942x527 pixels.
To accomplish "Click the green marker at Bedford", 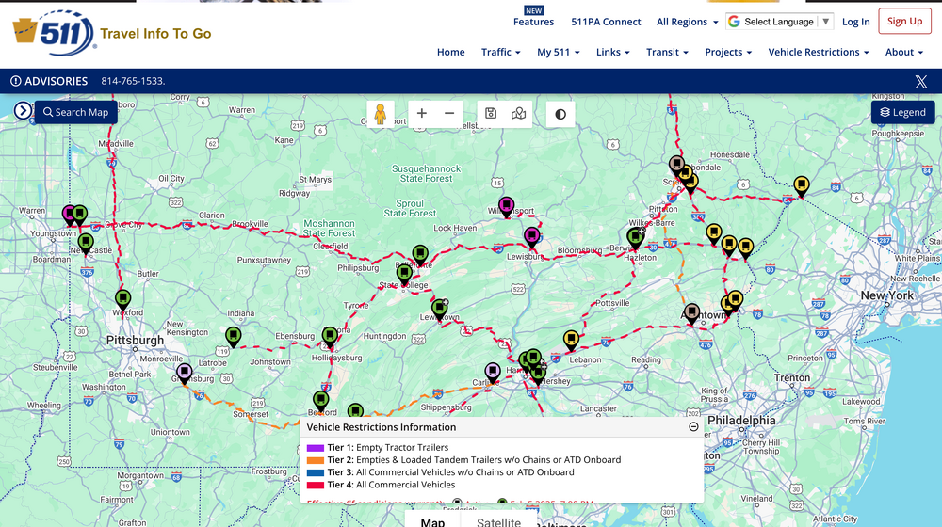I will click(321, 400).
